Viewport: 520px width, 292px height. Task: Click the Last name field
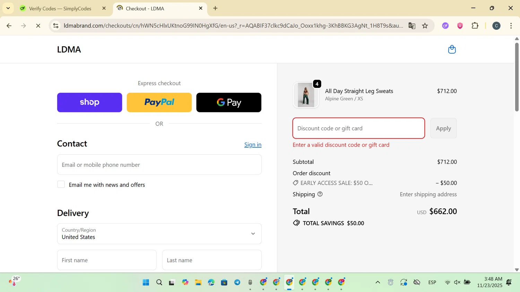click(x=212, y=260)
